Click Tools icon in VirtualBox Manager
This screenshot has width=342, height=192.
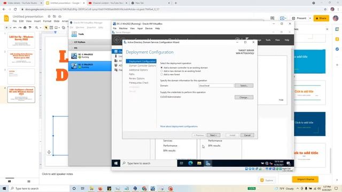pyautogui.click(x=74, y=34)
